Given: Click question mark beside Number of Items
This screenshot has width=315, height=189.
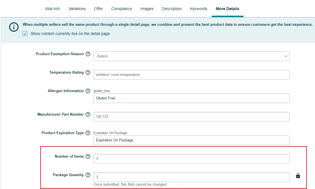Looking at the screenshot, I should coord(88,157).
